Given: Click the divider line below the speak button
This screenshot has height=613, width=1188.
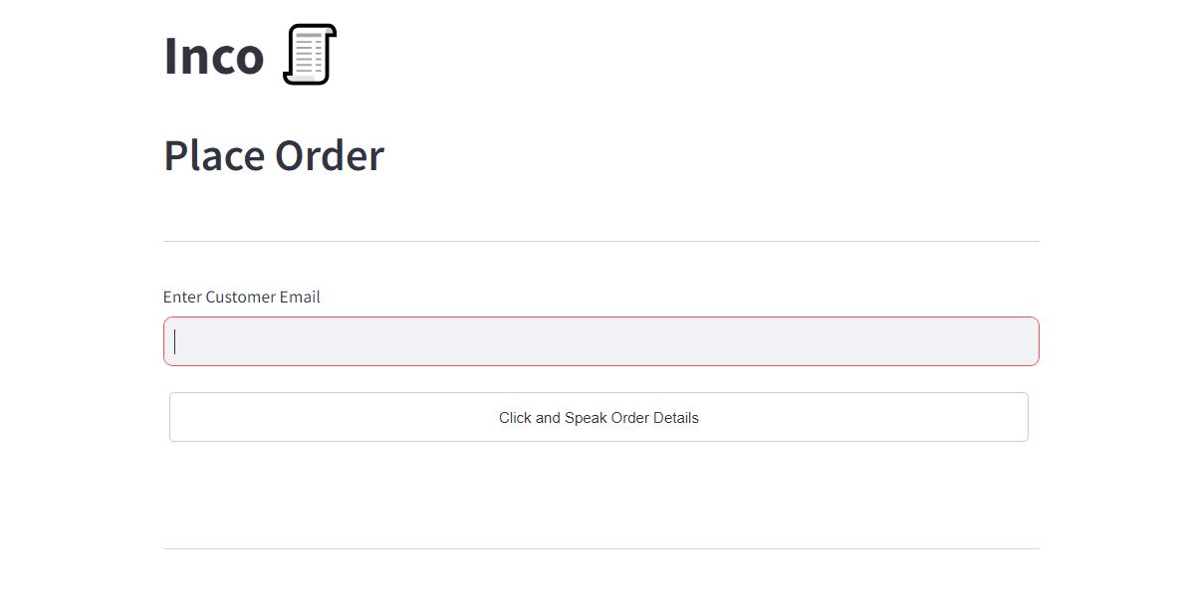Looking at the screenshot, I should [x=600, y=548].
